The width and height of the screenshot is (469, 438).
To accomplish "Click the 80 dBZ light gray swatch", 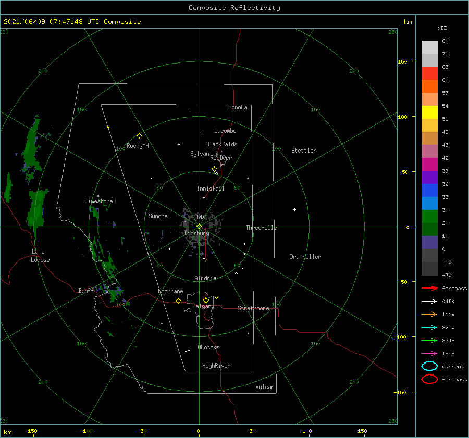I will point(429,47).
